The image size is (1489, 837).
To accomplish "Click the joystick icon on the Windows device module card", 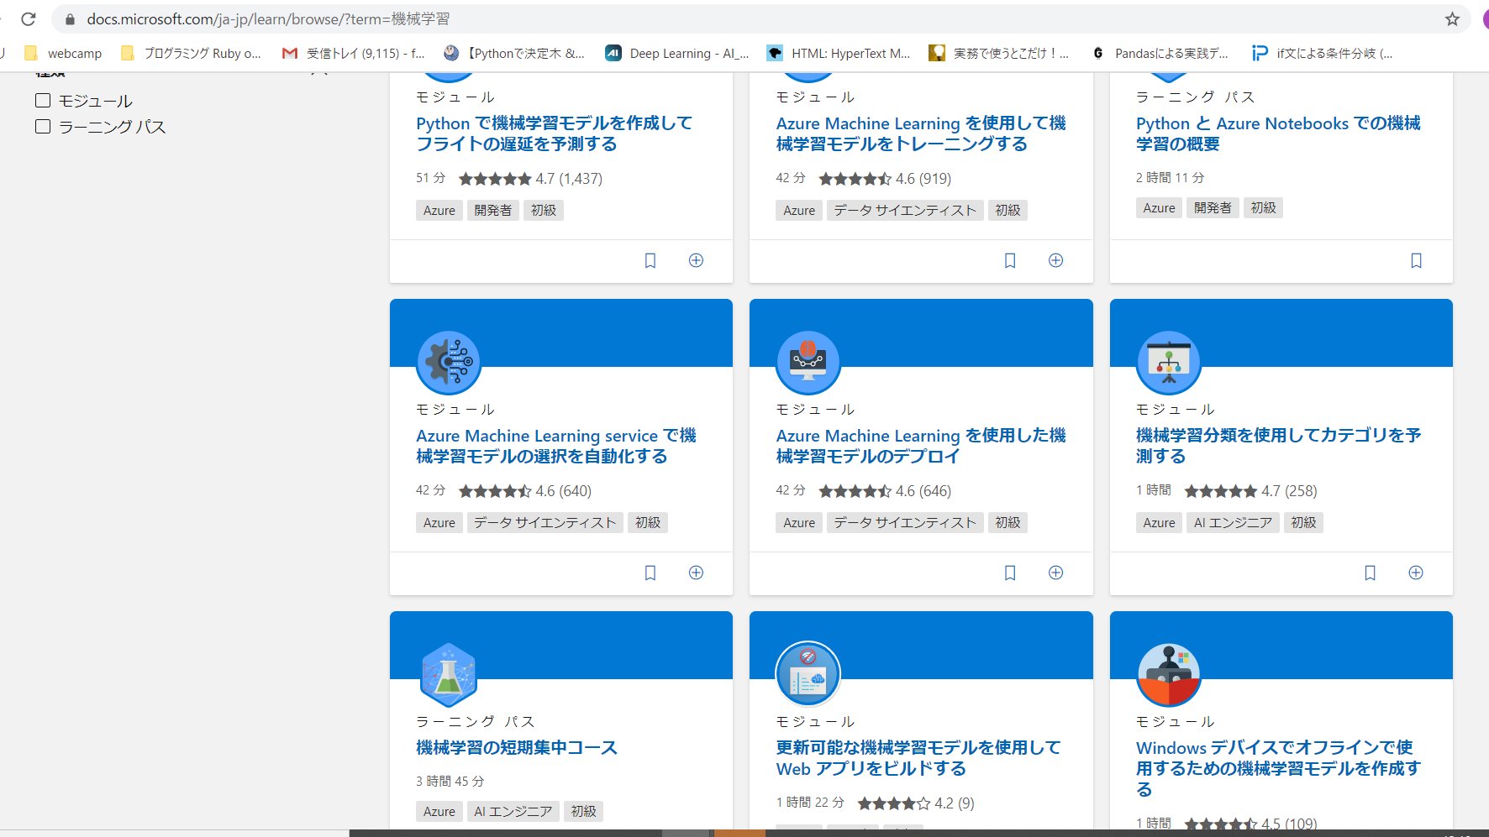I will [x=1168, y=673].
